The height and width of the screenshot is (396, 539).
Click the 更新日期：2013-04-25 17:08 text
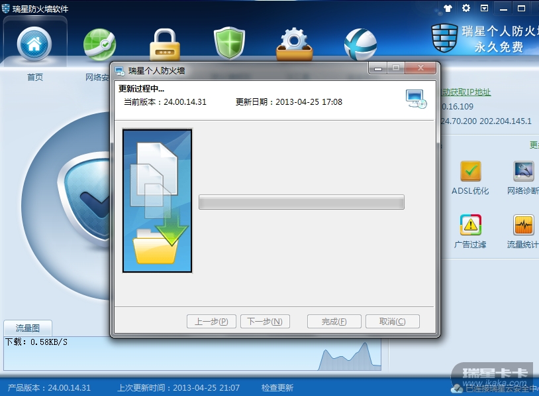click(289, 102)
